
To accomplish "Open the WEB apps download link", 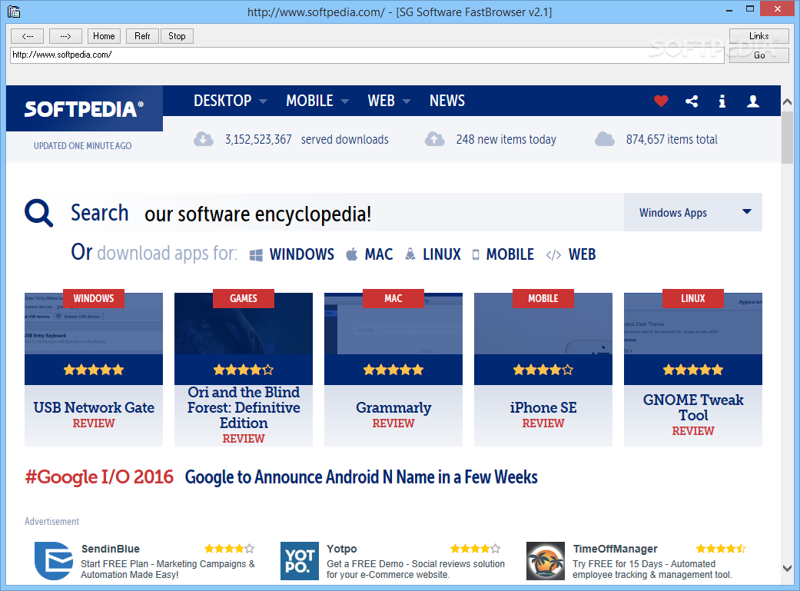I will click(x=583, y=254).
